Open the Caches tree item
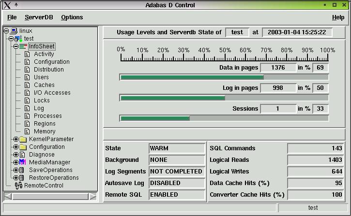The image size is (351, 216). [x=44, y=85]
